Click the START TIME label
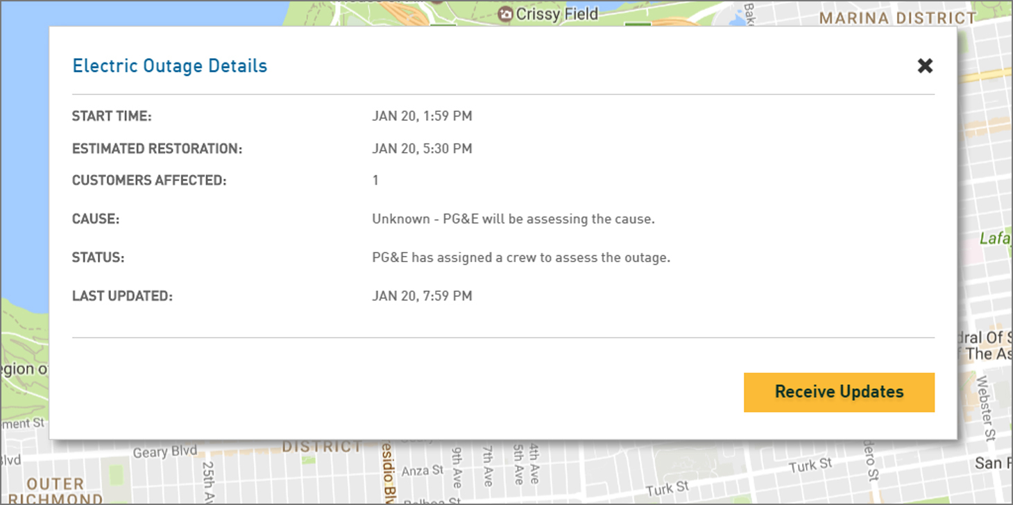The height and width of the screenshot is (505, 1013). coord(112,117)
